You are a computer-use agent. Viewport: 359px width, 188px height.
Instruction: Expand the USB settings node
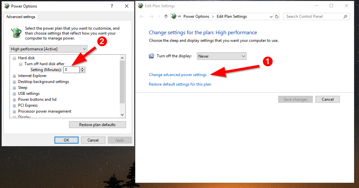point(15,94)
